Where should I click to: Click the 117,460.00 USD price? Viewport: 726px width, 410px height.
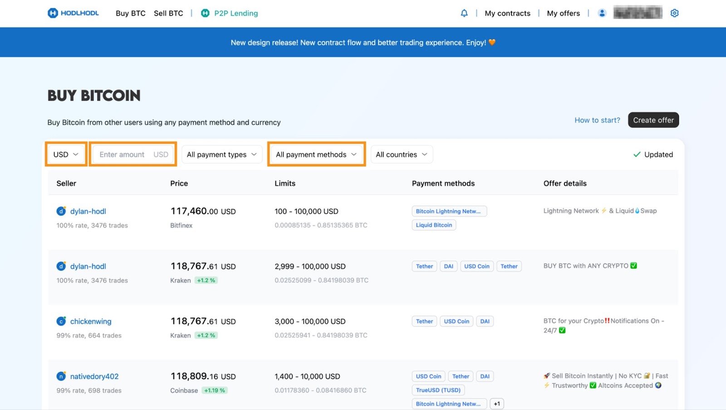click(x=203, y=211)
